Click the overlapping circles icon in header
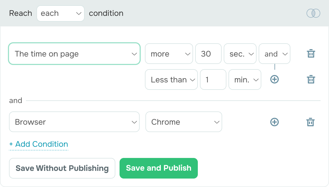 (x=313, y=13)
